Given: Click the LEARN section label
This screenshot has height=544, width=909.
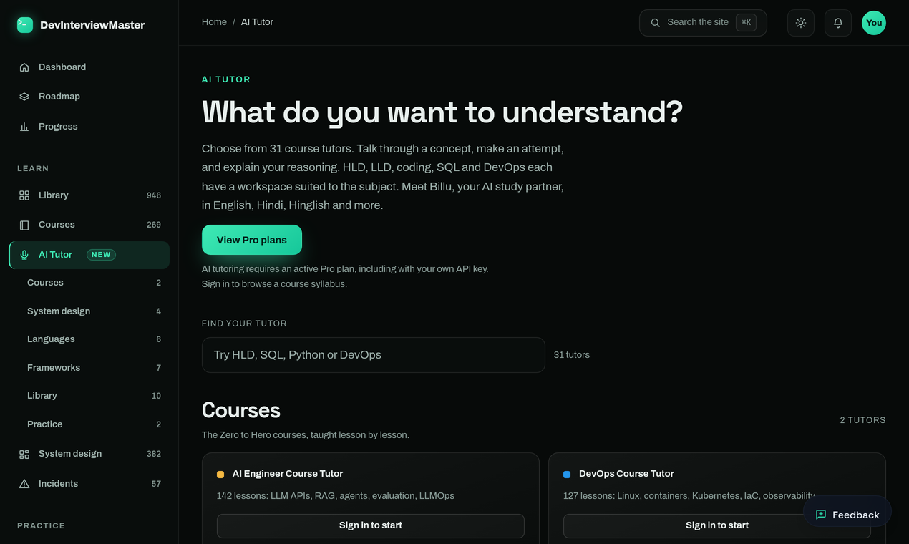Looking at the screenshot, I should tap(33, 169).
